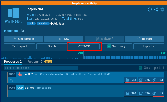This screenshot has height=102, width=167.
Task: Open settings gear icon
Action: (162, 9)
